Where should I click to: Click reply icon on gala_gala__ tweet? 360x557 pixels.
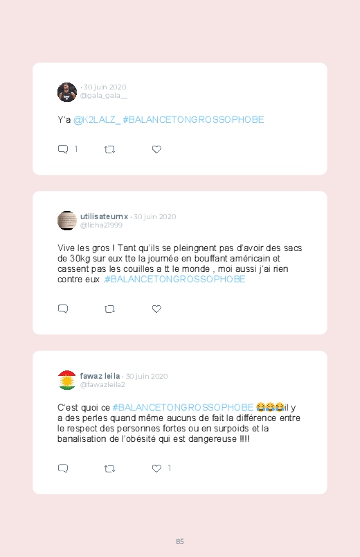pos(63,149)
